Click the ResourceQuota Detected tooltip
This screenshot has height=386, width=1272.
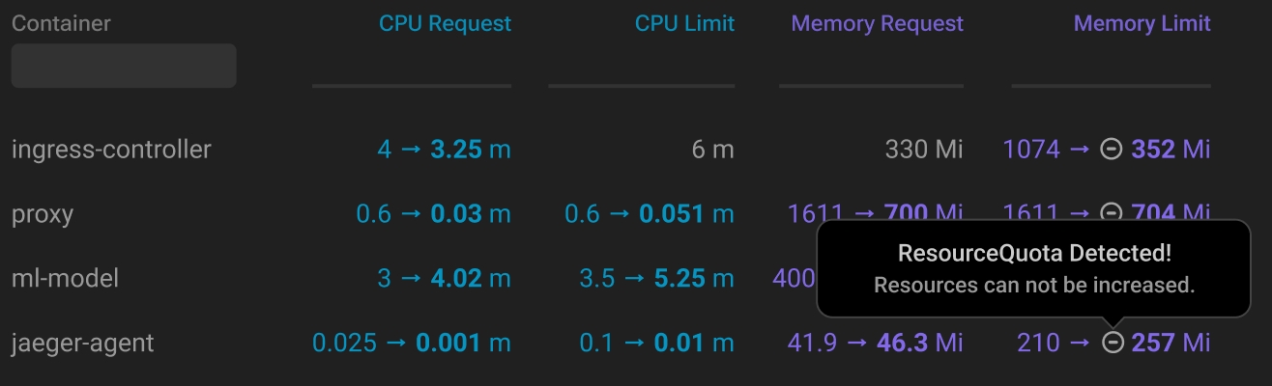tap(1034, 268)
